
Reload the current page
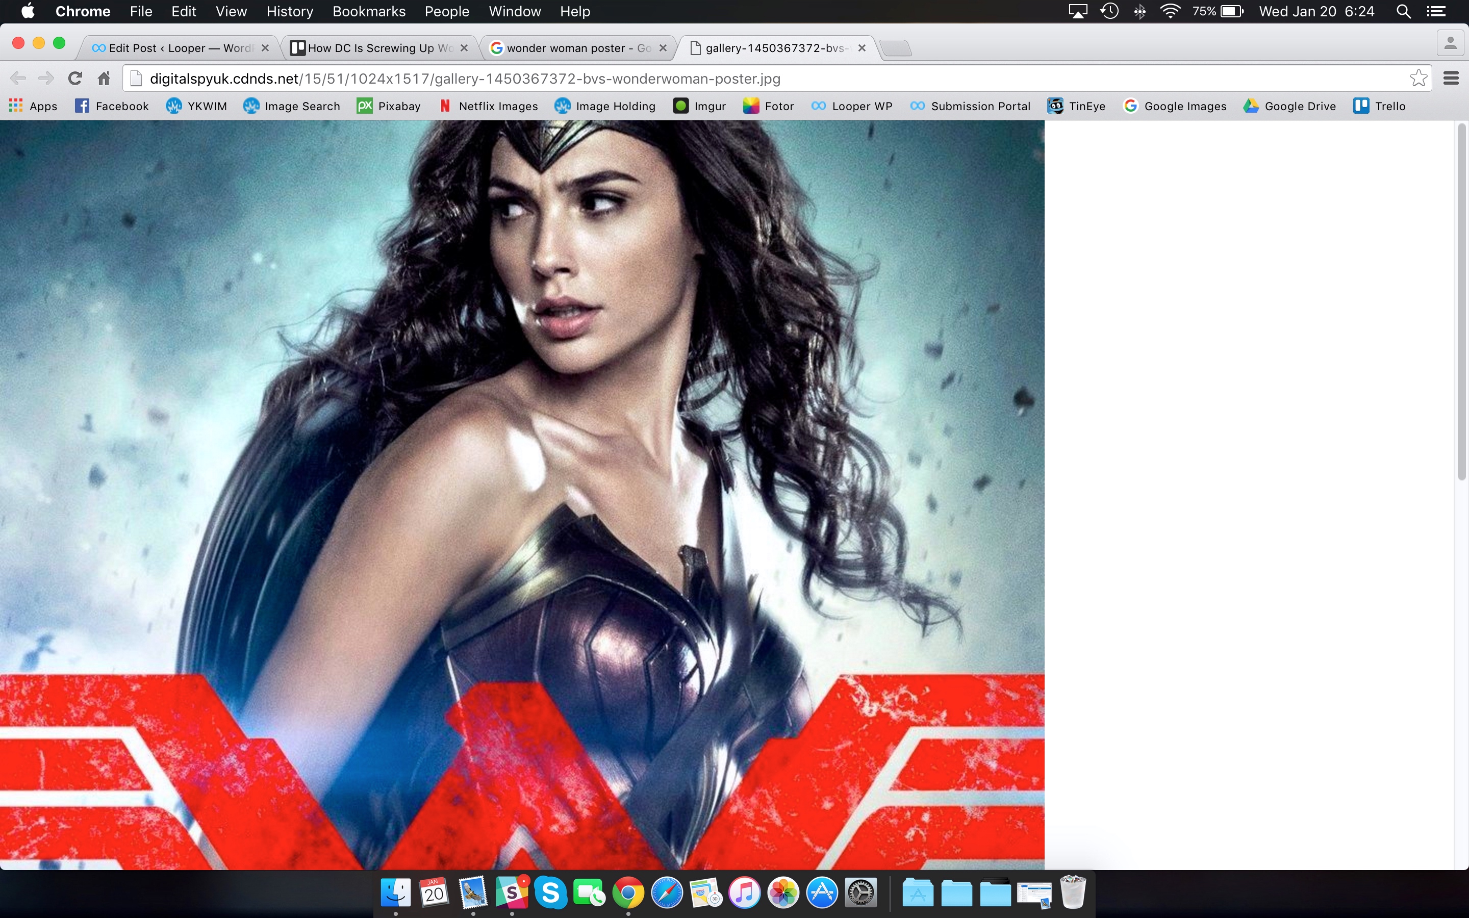[x=75, y=79]
